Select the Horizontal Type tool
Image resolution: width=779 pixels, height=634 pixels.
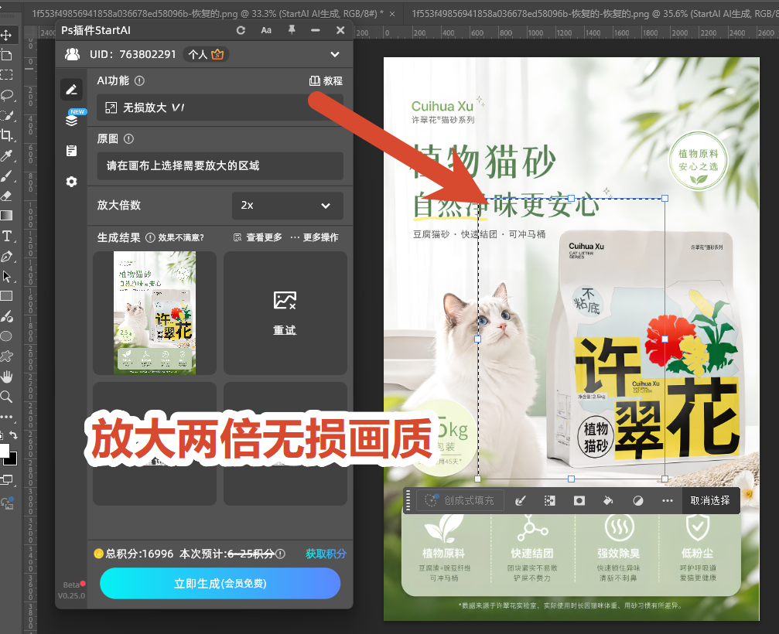[6, 236]
